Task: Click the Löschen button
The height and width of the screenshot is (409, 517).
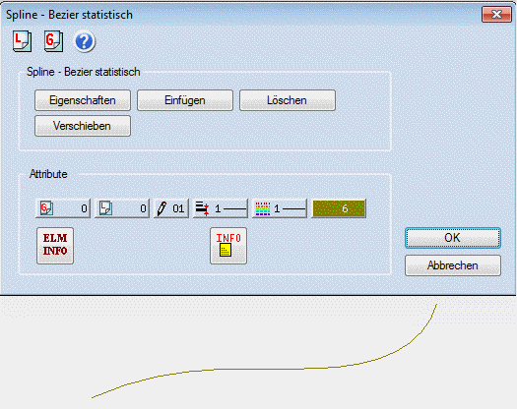Action: click(x=288, y=100)
